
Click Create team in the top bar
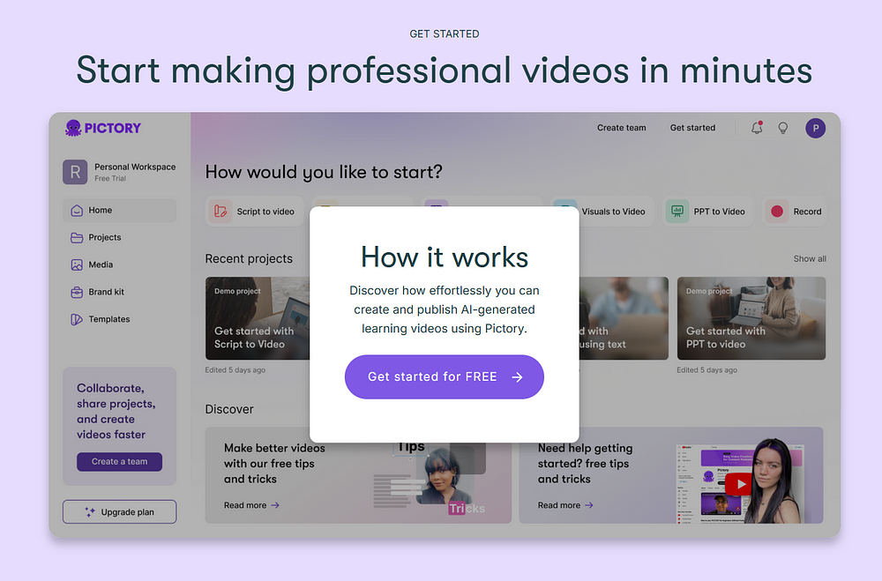622,128
